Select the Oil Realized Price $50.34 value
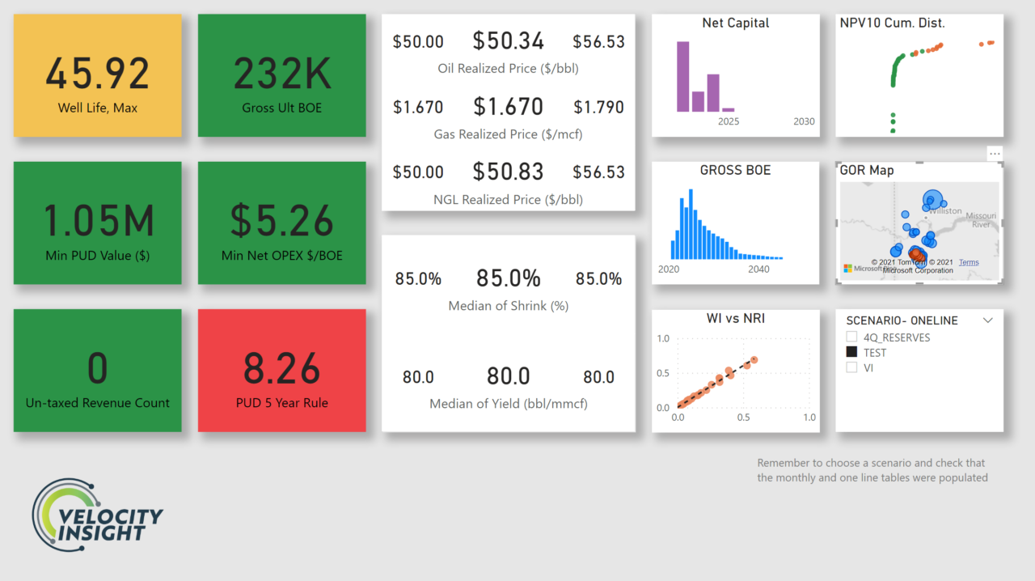 [x=508, y=41]
